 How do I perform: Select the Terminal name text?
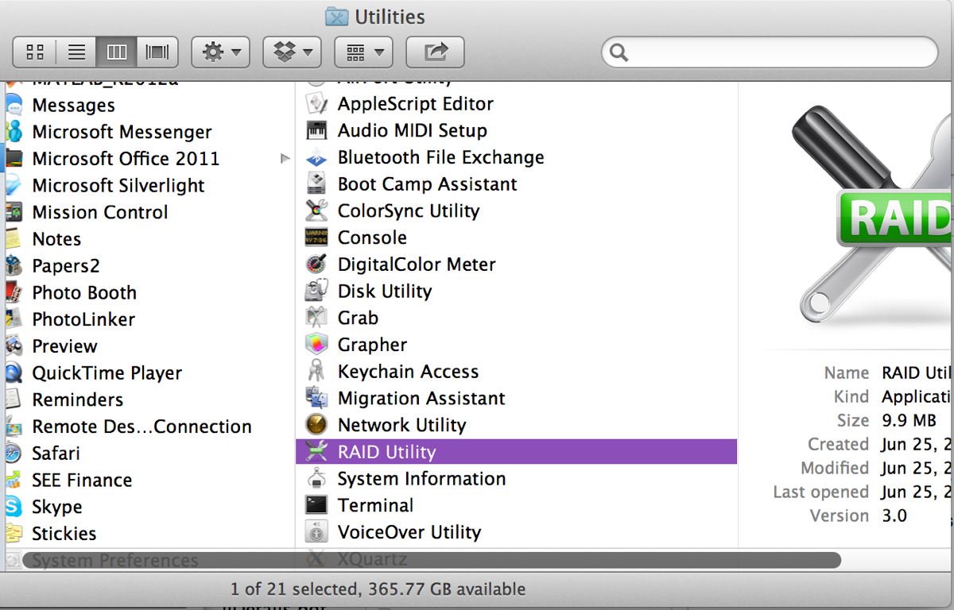click(375, 506)
